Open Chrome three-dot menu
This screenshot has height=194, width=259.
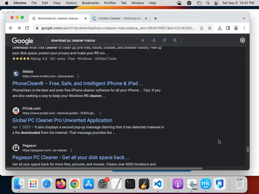(x=244, y=28)
